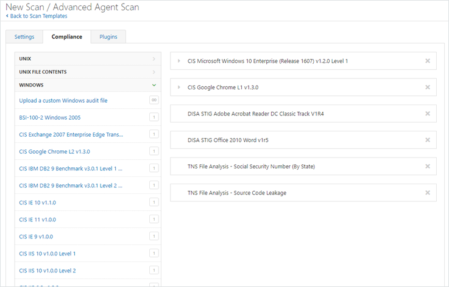Add CIS IBM DB2 9 Benchmark Level 1
This screenshot has height=287, width=449.
[x=71, y=168]
